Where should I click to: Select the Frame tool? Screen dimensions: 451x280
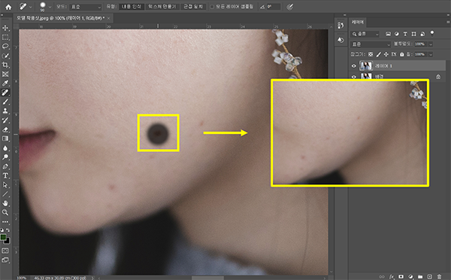[x=5, y=74]
